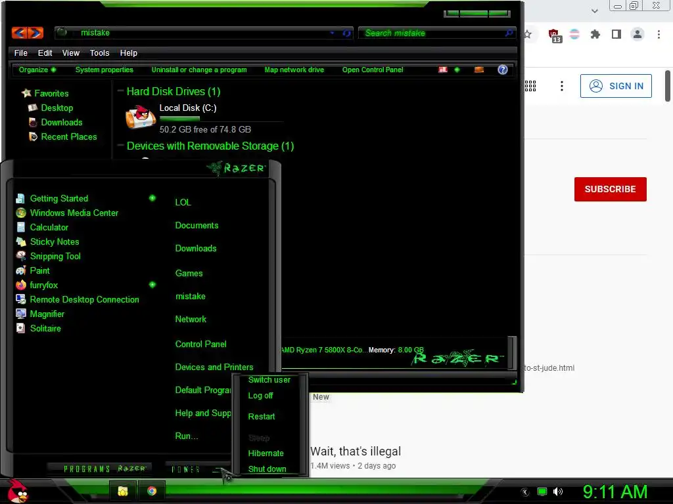The width and height of the screenshot is (673, 504).
Task: Open the View menu
Action: pos(71,53)
